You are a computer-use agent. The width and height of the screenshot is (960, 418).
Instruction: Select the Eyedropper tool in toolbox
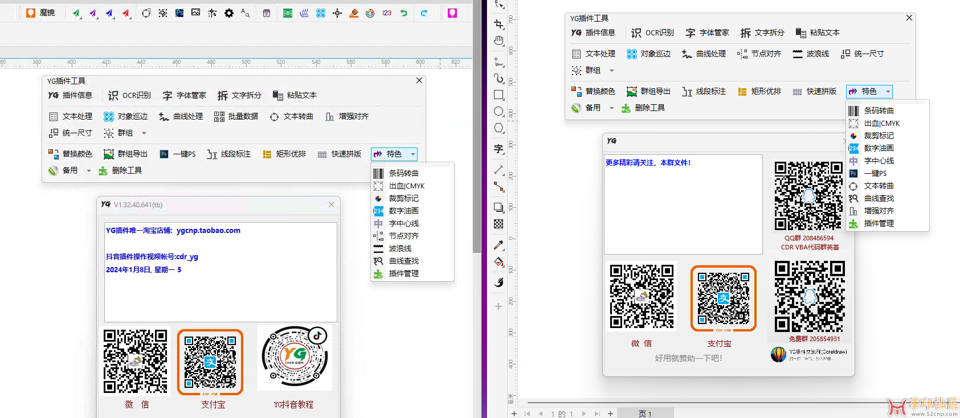click(x=499, y=245)
